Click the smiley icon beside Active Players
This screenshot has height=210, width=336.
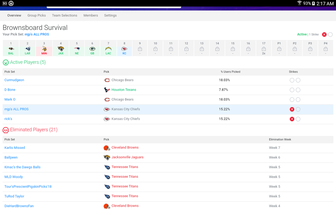(x=6, y=62)
